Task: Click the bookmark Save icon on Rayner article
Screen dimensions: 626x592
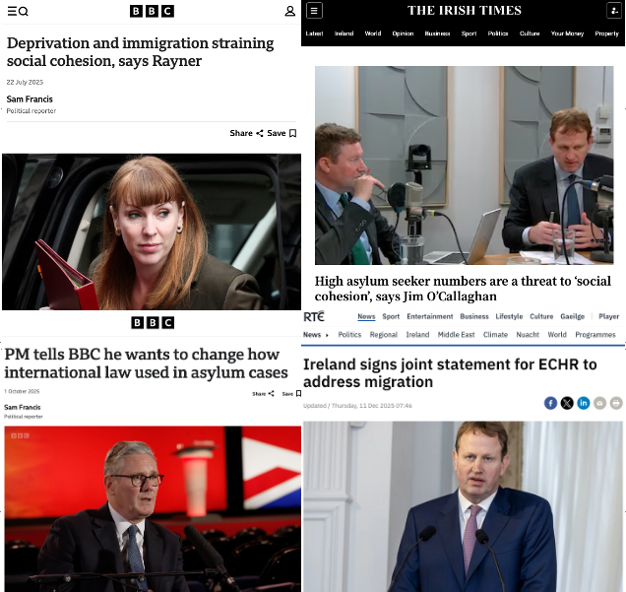Action: (x=292, y=133)
